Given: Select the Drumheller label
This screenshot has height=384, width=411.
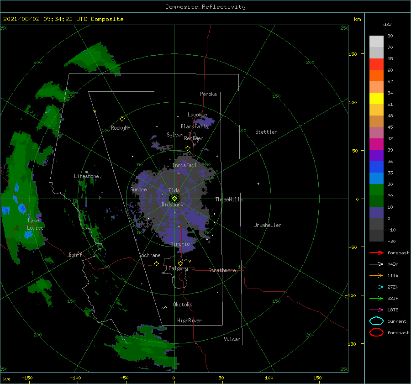Looking at the screenshot, I should pos(268,225).
